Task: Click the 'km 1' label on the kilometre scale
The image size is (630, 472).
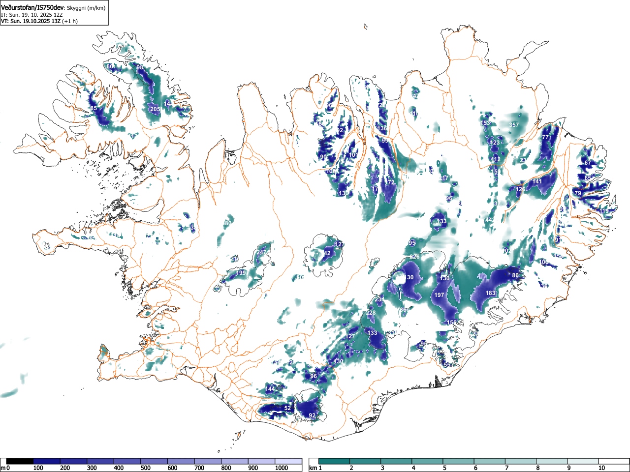Action: [x=315, y=468]
